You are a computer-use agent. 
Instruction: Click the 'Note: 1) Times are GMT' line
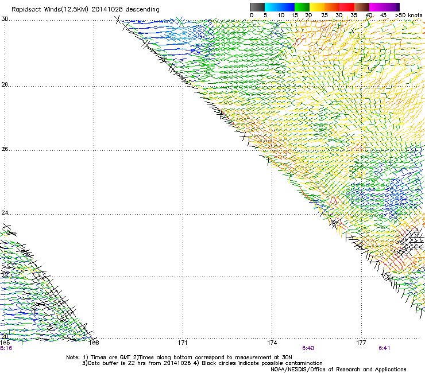point(179,358)
